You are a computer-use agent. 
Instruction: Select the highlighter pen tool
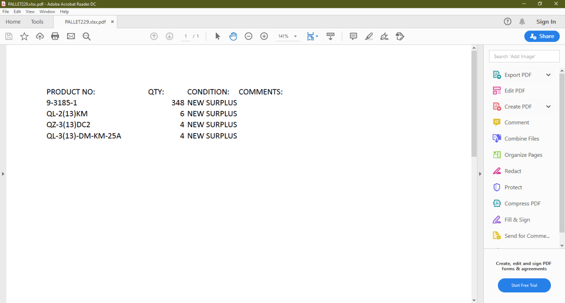[369, 36]
